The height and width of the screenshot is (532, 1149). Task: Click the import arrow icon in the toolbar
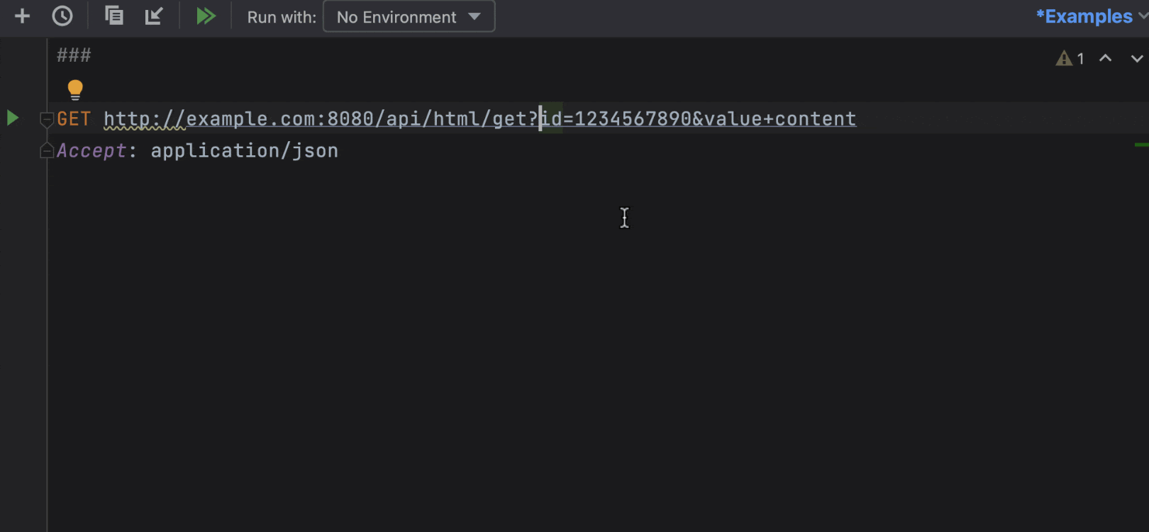[x=154, y=16]
